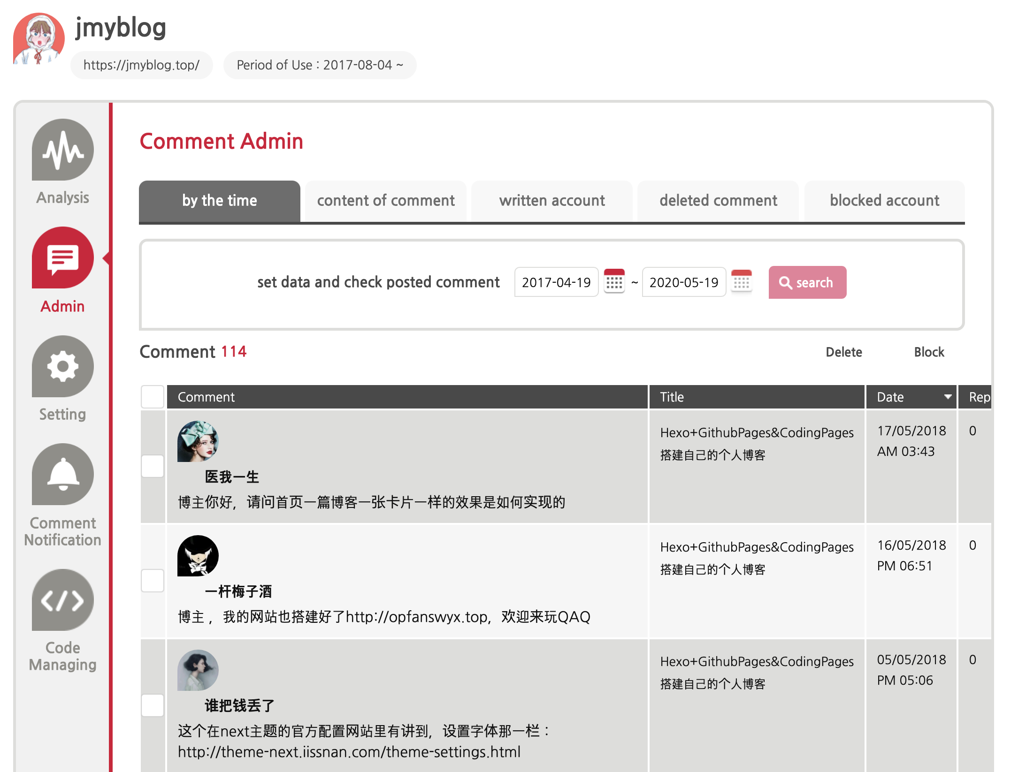Toggle the select-all comments checkbox
The width and height of the screenshot is (1026, 772).
point(153,397)
